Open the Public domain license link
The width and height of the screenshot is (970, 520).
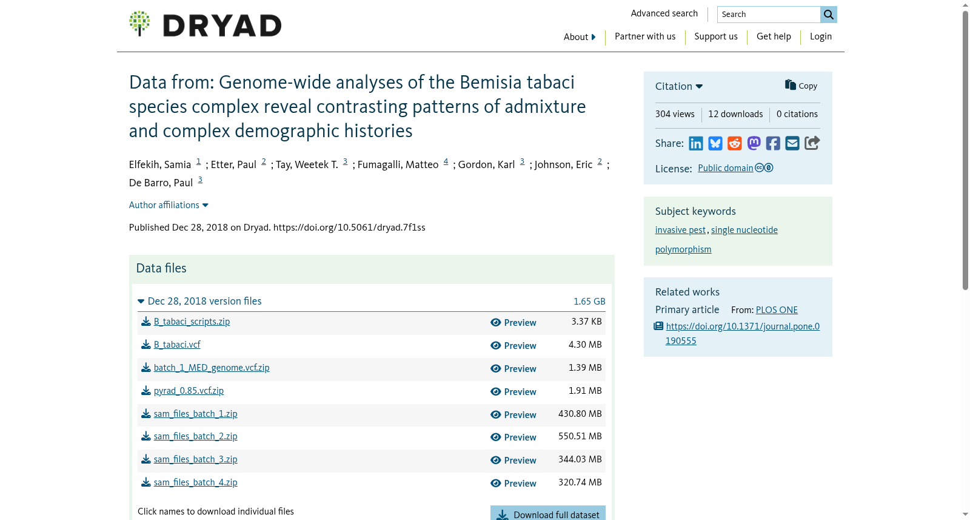click(x=725, y=168)
